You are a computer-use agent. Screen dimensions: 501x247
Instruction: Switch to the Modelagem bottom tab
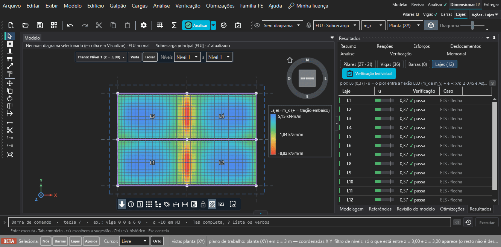tap(352, 209)
